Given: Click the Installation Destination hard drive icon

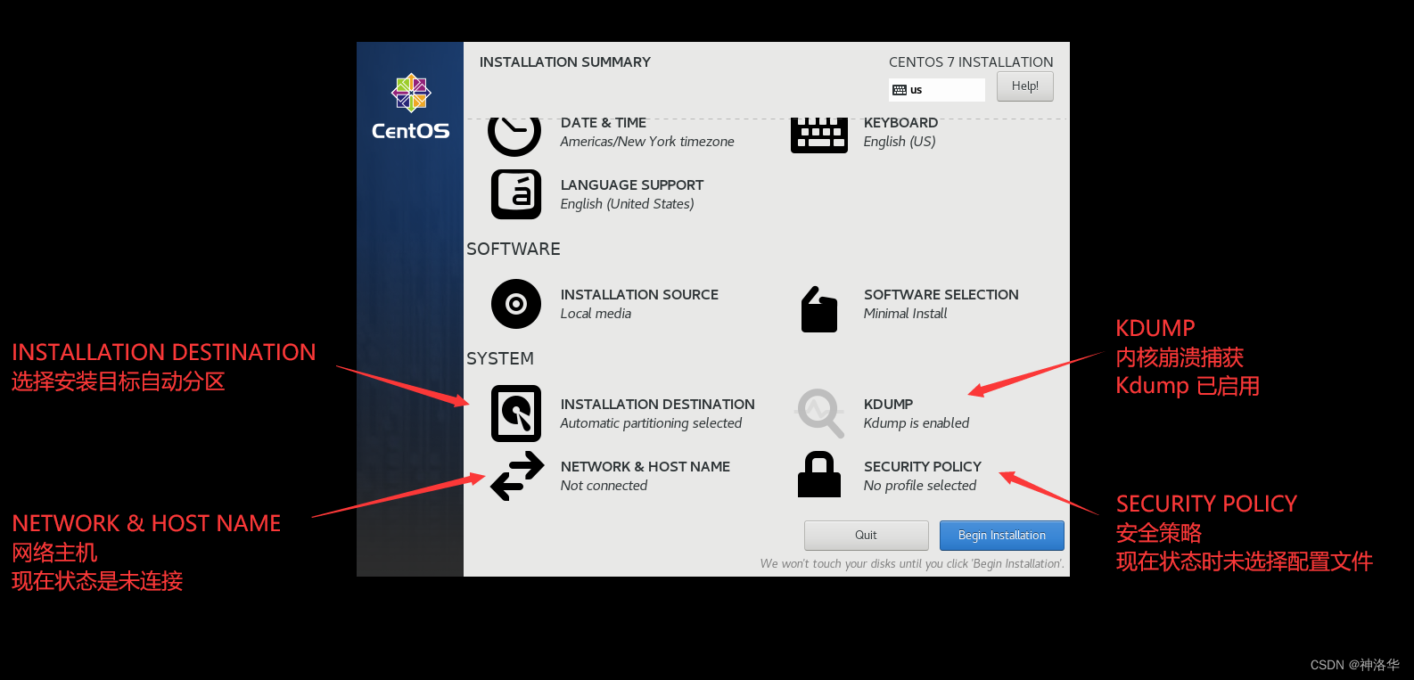Looking at the screenshot, I should pyautogui.click(x=516, y=414).
